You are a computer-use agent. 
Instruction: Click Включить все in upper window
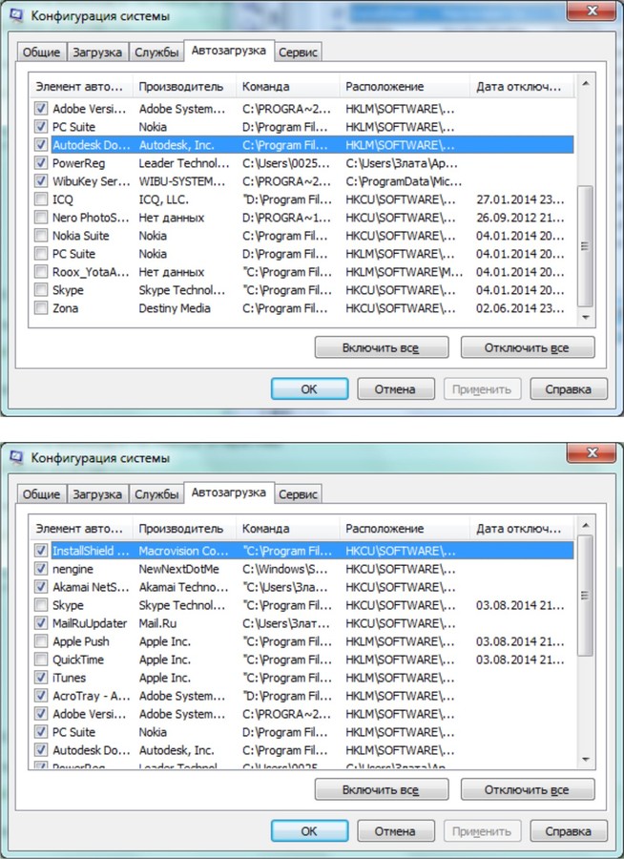(x=382, y=347)
